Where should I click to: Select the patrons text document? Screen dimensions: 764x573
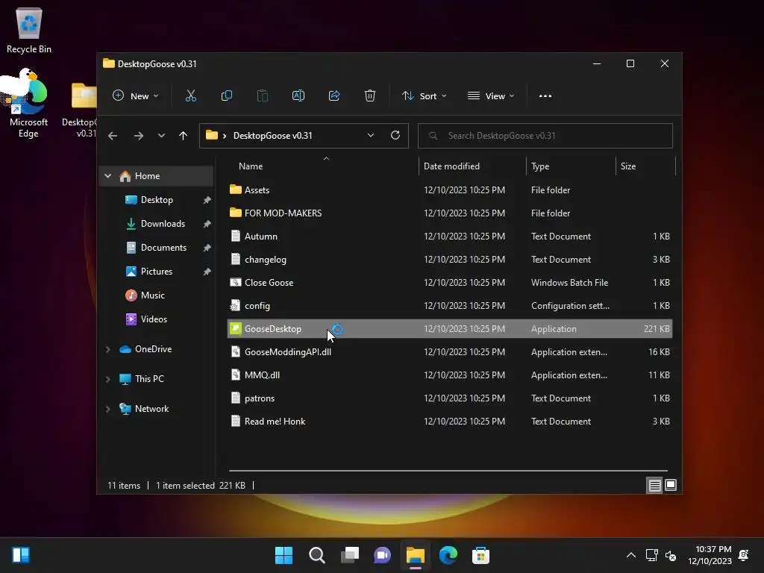[x=450, y=398]
